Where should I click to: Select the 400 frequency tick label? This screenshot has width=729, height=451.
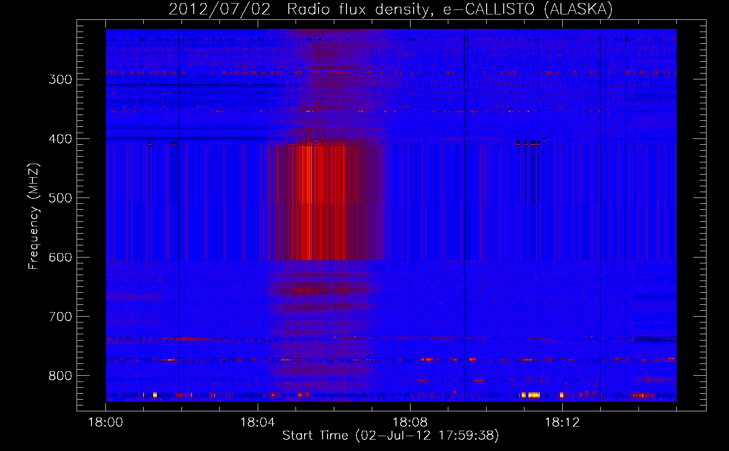[x=60, y=139]
